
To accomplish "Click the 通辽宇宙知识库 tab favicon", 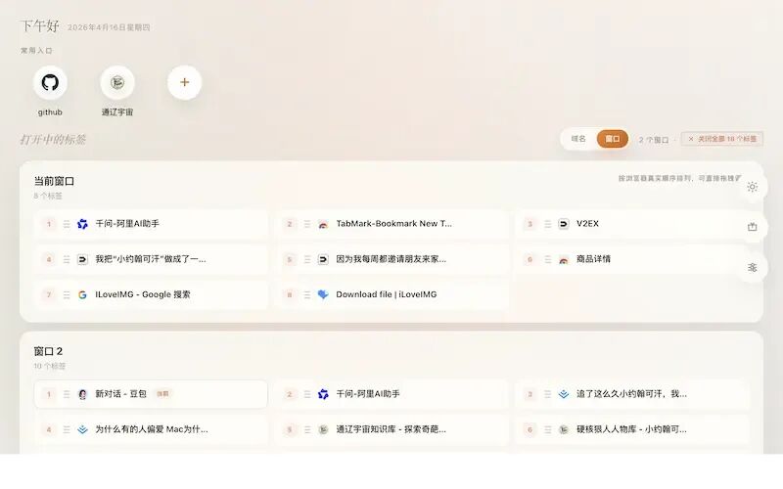I will point(323,429).
